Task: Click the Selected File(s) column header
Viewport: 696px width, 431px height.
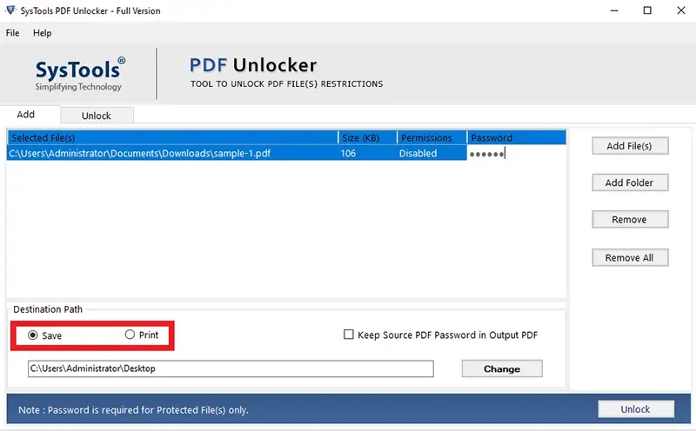Action: pos(172,138)
